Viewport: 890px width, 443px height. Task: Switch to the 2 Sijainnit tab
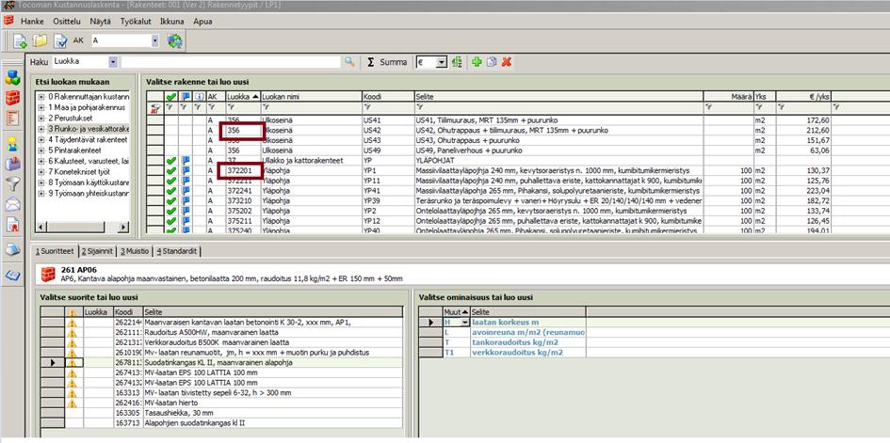click(x=98, y=250)
